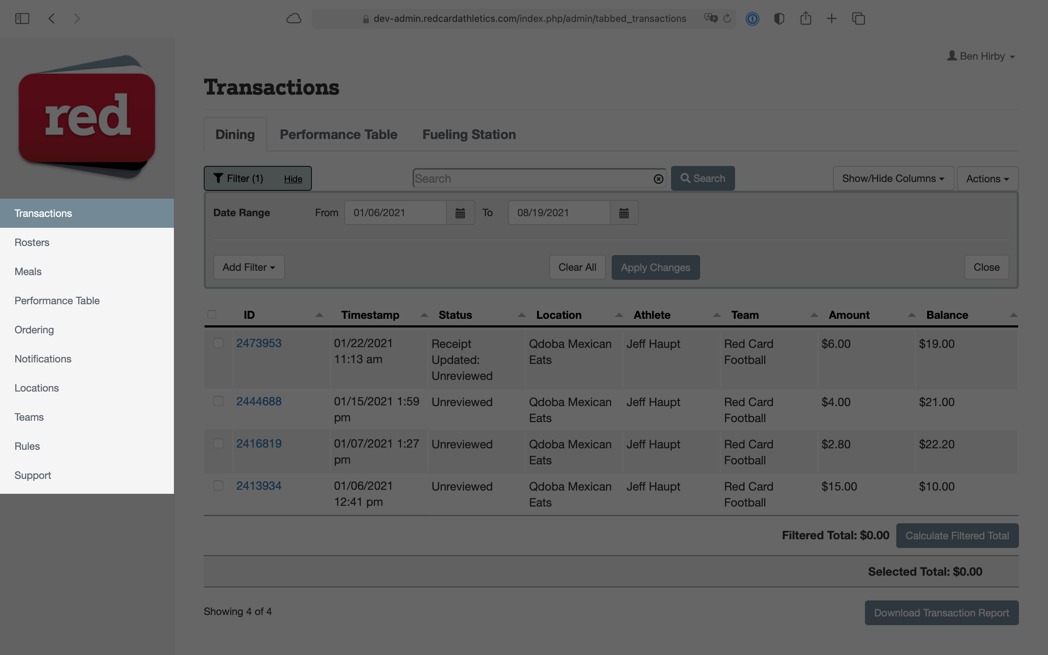Open transaction ID 2473953 link
Image resolution: width=1048 pixels, height=655 pixels.
click(259, 343)
